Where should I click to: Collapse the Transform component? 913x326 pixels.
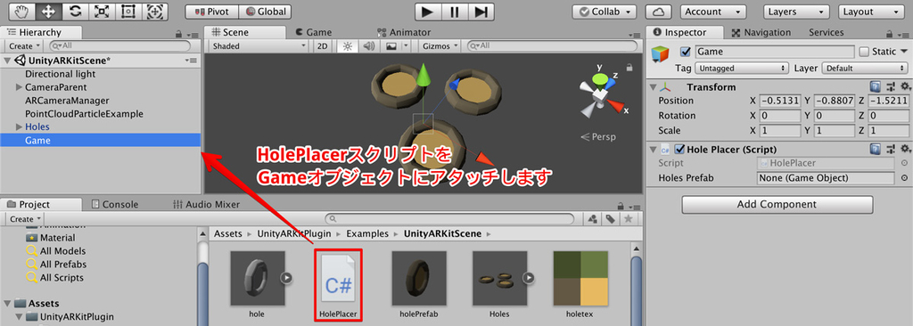[x=653, y=87]
